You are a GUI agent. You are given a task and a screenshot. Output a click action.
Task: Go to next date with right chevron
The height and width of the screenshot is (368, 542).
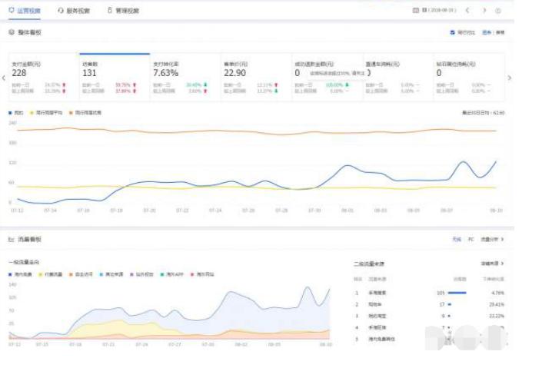click(484, 11)
